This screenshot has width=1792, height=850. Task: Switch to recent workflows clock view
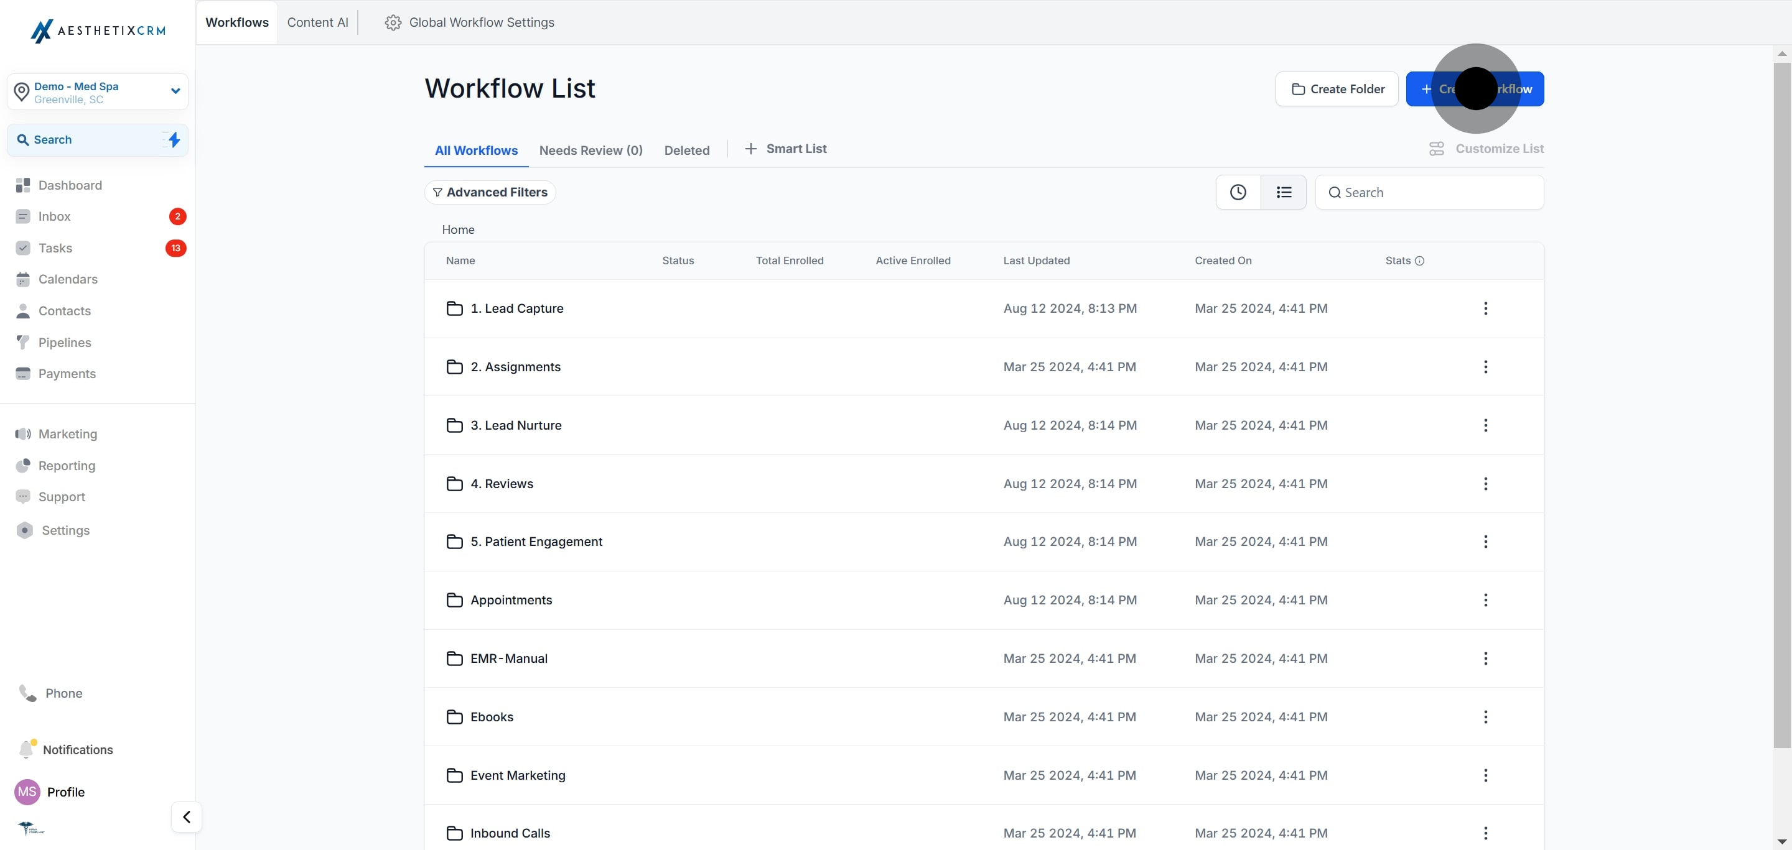tap(1238, 193)
